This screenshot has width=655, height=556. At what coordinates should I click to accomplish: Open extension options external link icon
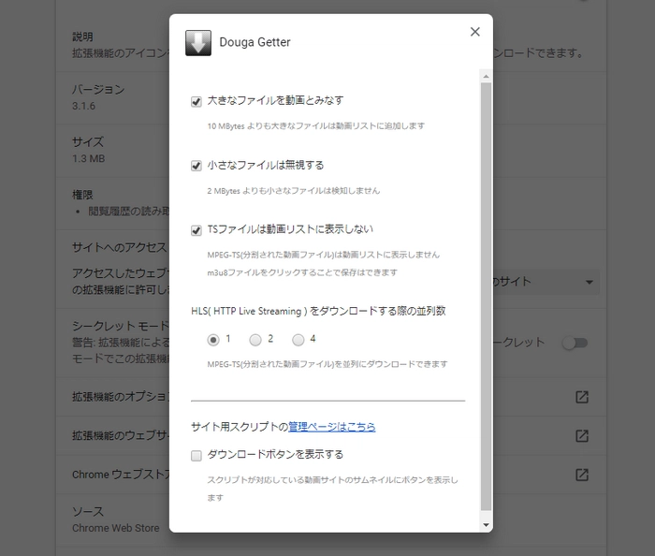582,398
